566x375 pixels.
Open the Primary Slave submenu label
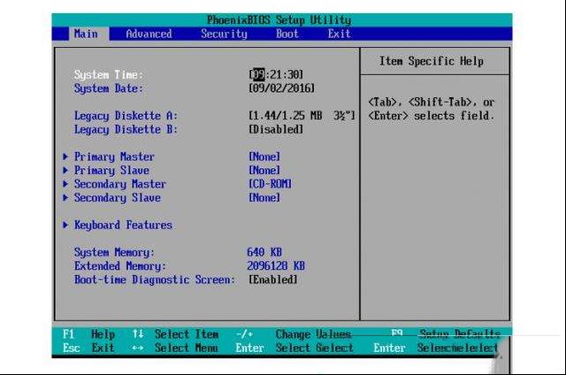pyautogui.click(x=111, y=171)
